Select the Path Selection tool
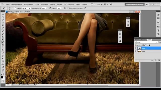This screenshot has height=90, width=161. [x=3, y=59]
